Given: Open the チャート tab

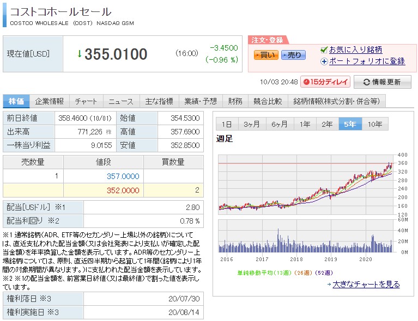Looking at the screenshot, I should 86,101.
